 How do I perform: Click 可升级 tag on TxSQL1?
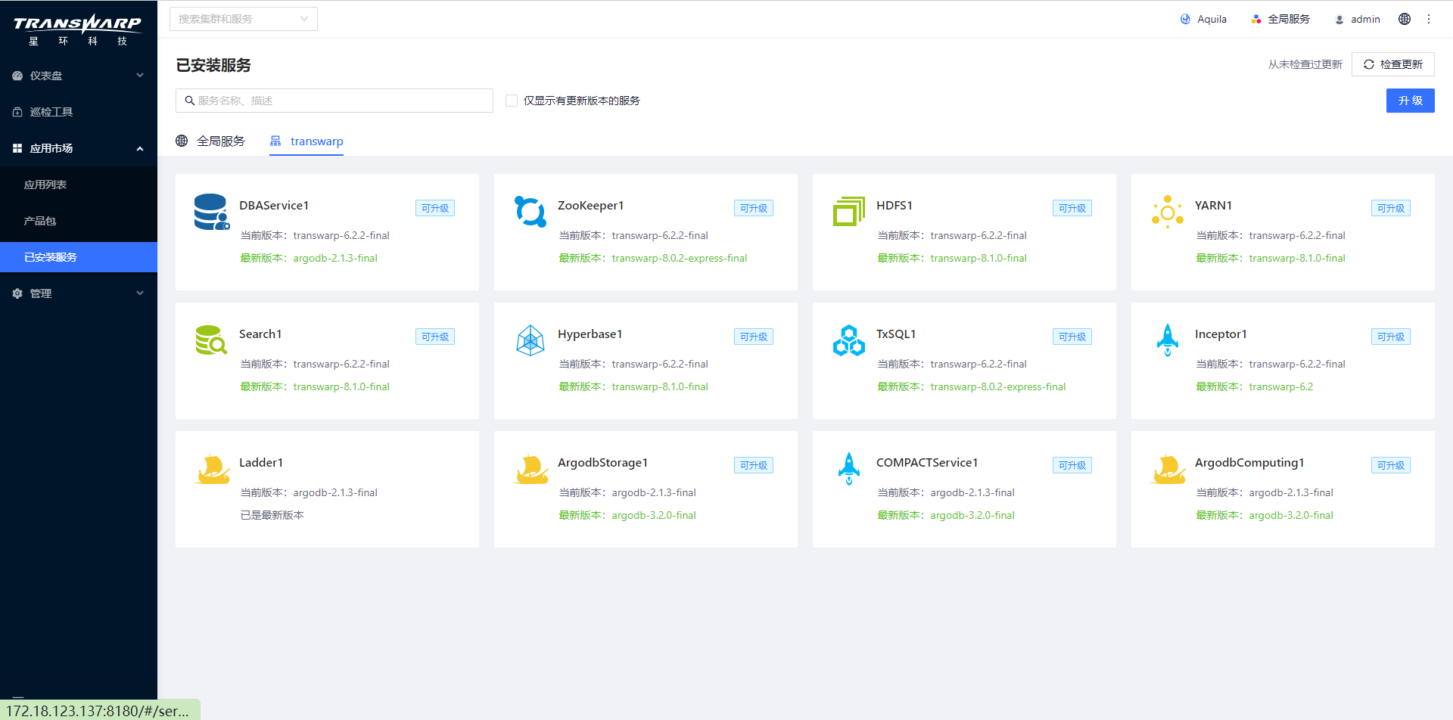1072,337
